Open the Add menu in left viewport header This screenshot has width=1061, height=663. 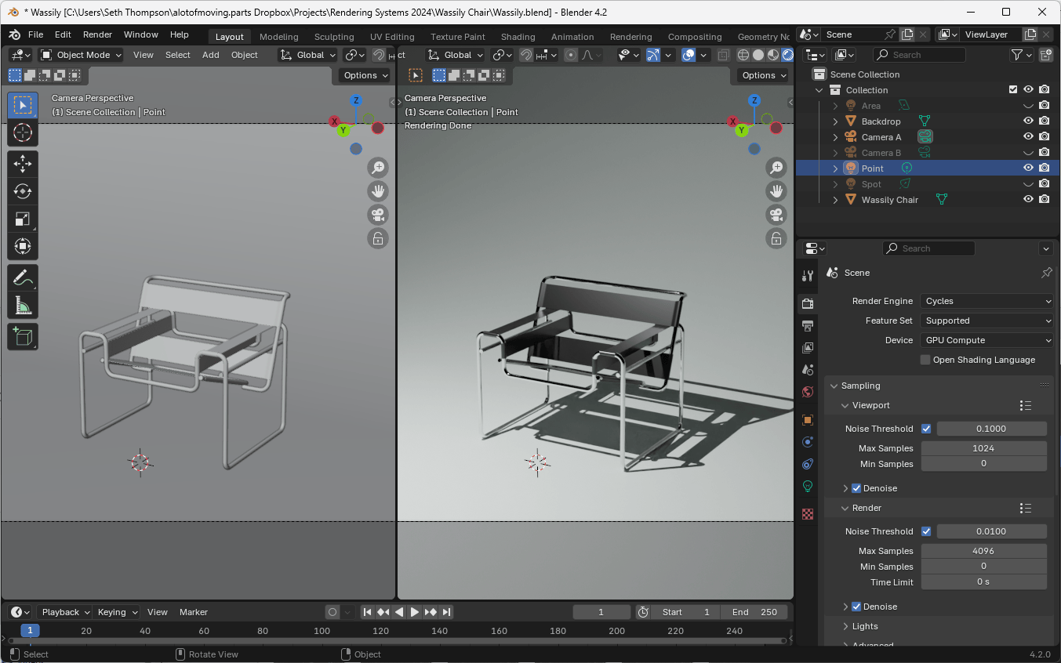coord(210,55)
